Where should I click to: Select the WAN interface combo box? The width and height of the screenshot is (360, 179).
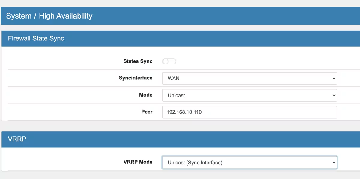[x=249, y=78]
